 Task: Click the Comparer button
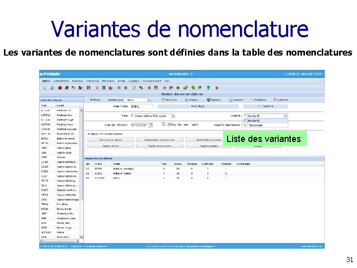(x=237, y=100)
